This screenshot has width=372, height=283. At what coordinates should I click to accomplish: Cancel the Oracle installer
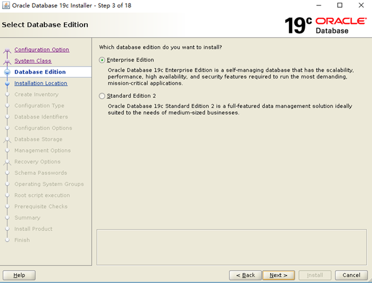click(x=351, y=275)
